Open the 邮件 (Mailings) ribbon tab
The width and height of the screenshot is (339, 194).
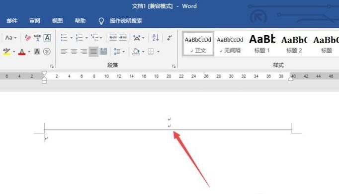click(x=12, y=21)
